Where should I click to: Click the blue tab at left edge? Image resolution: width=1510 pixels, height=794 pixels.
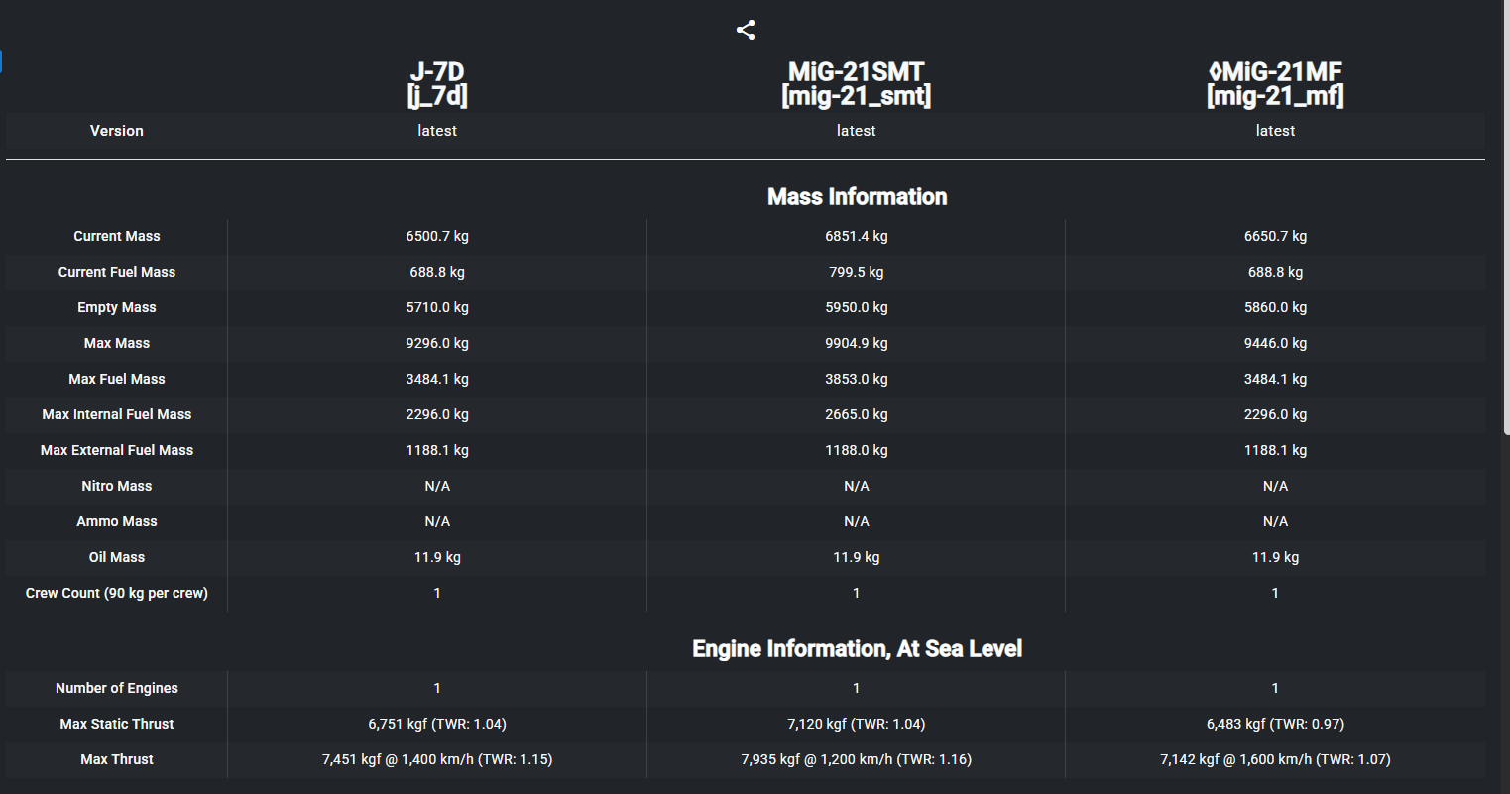(x=1, y=61)
